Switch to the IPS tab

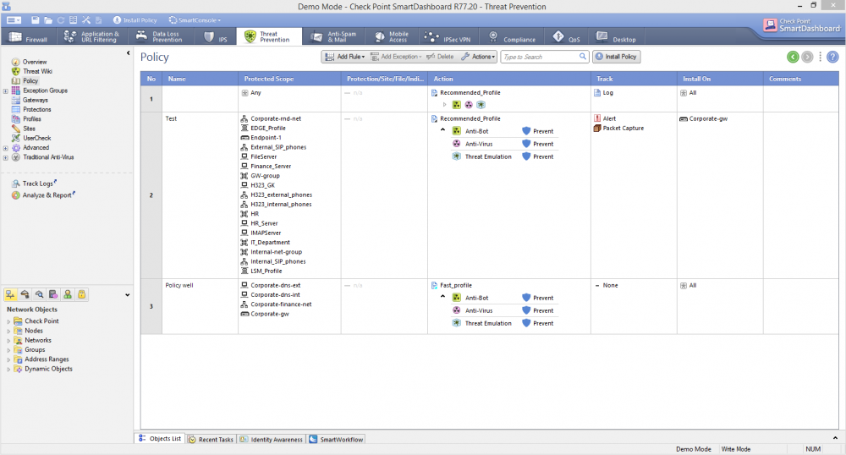[x=215, y=36]
